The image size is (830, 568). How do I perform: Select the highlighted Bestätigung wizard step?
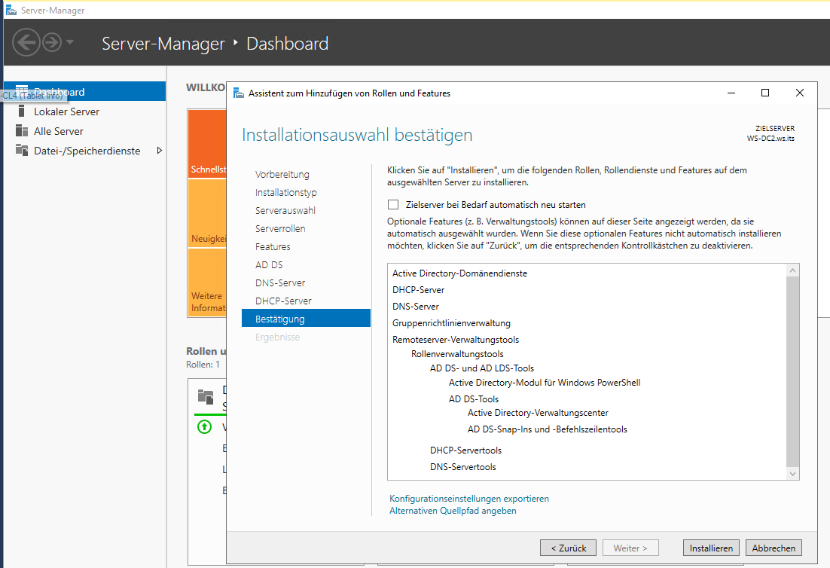[x=306, y=318]
